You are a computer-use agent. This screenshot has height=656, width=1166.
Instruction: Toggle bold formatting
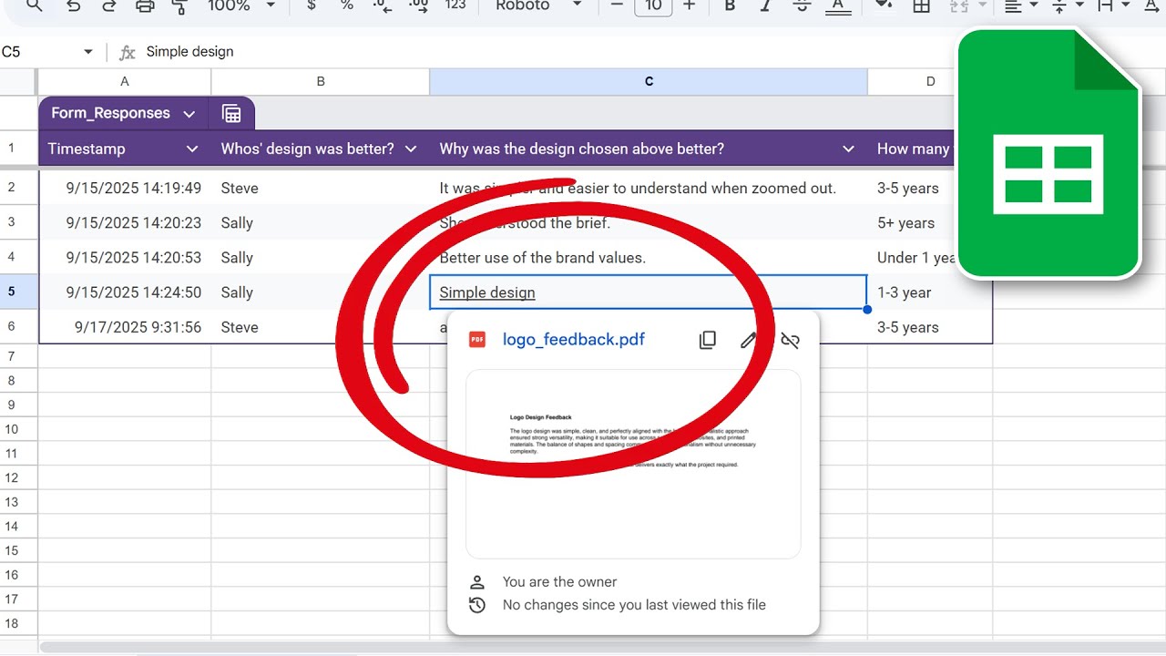(x=729, y=5)
